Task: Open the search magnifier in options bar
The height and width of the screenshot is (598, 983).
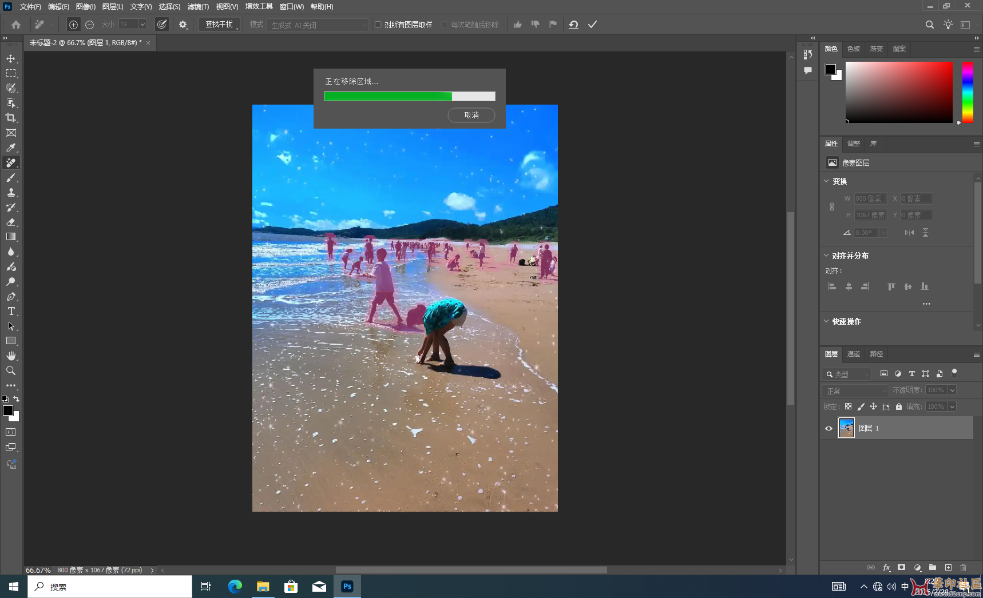Action: pos(930,25)
